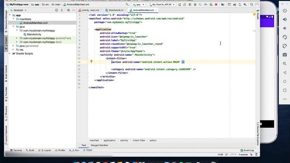The height and width of the screenshot is (163, 290).
Task: Hide the Project panel with minus icon
Action: [x=73, y=10]
